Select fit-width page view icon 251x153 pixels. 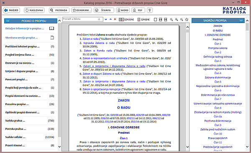(x=160, y=20)
